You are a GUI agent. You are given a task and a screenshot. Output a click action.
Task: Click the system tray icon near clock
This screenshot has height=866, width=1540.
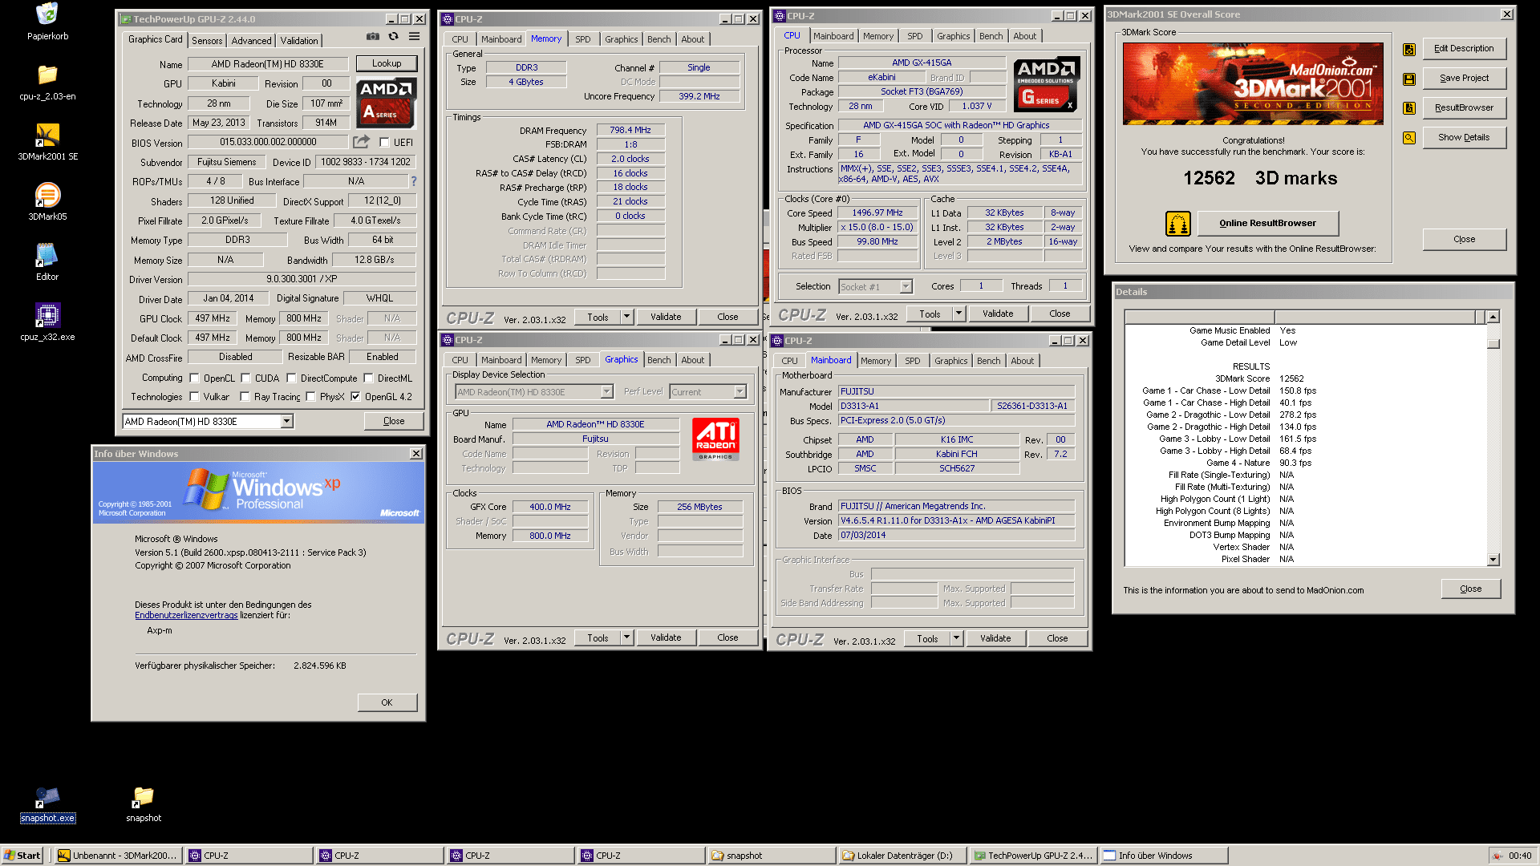tap(1497, 856)
